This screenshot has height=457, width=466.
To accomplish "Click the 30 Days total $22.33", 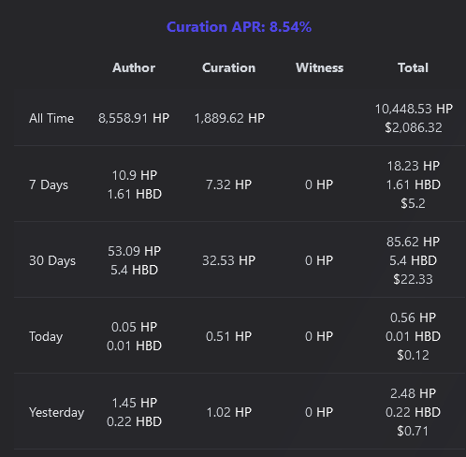I will 413,279.
